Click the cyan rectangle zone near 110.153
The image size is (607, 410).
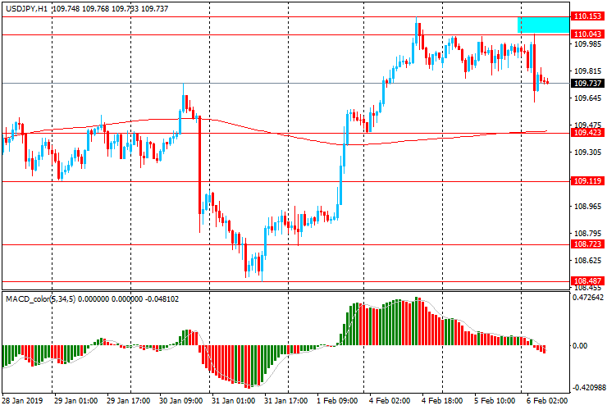[x=543, y=25]
